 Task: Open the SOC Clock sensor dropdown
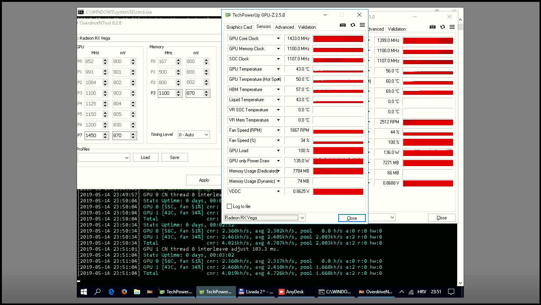[279, 59]
